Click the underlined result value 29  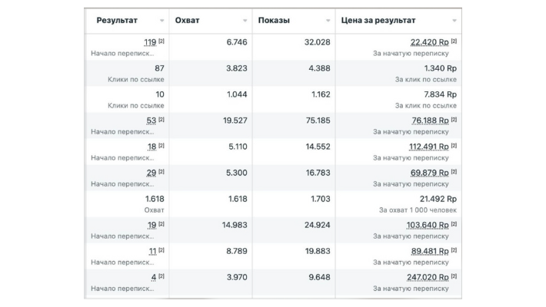click(x=151, y=173)
